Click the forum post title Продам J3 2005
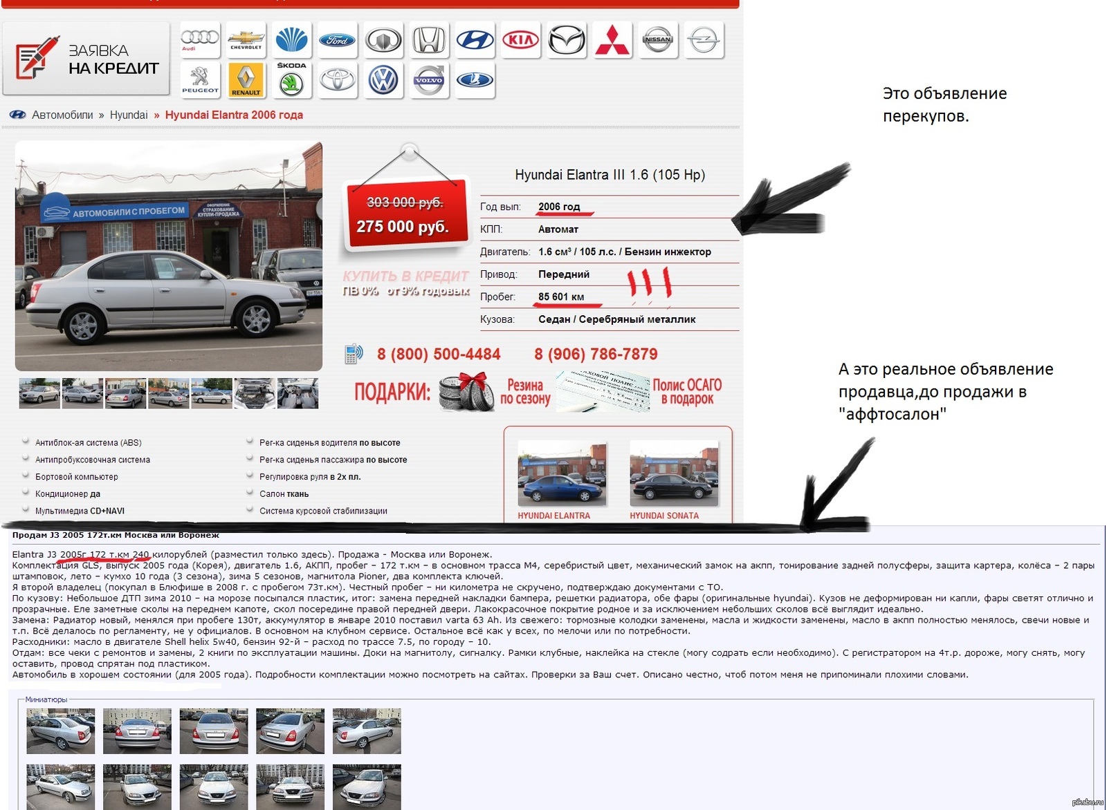 (116, 535)
